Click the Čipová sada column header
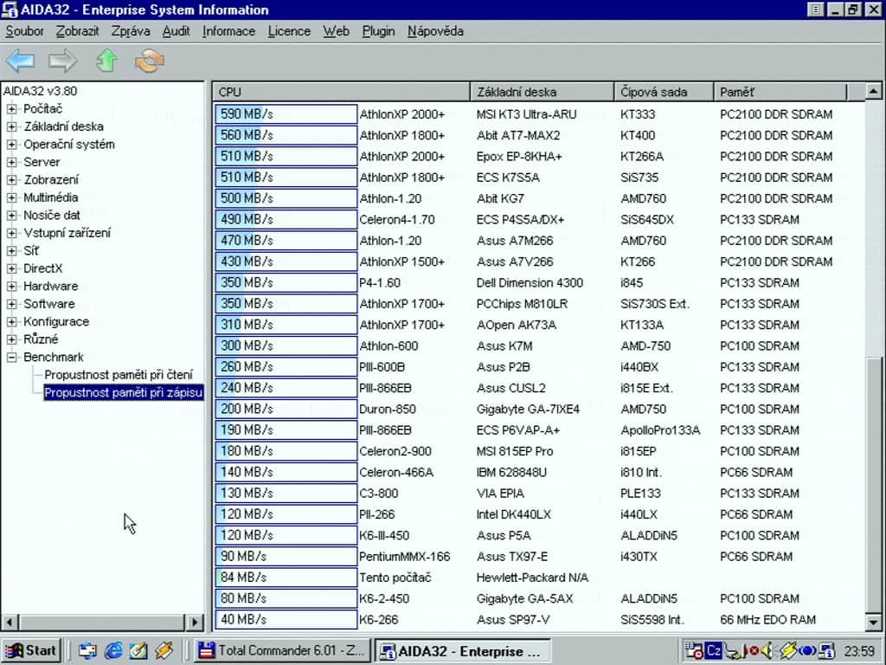 point(664,92)
